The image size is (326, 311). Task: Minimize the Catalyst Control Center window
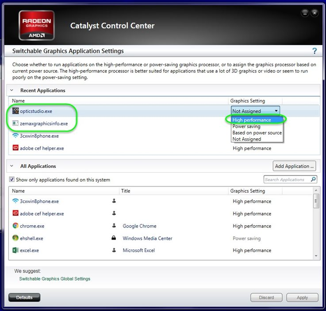click(305, 13)
